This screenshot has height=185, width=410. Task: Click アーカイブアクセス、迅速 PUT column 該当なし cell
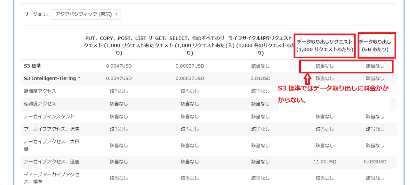point(119,161)
